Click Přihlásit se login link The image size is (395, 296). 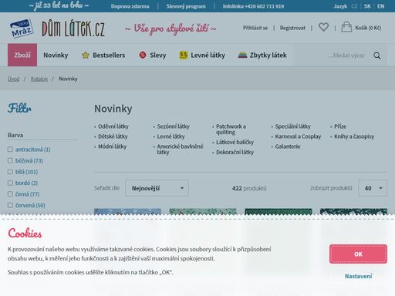pos(255,28)
